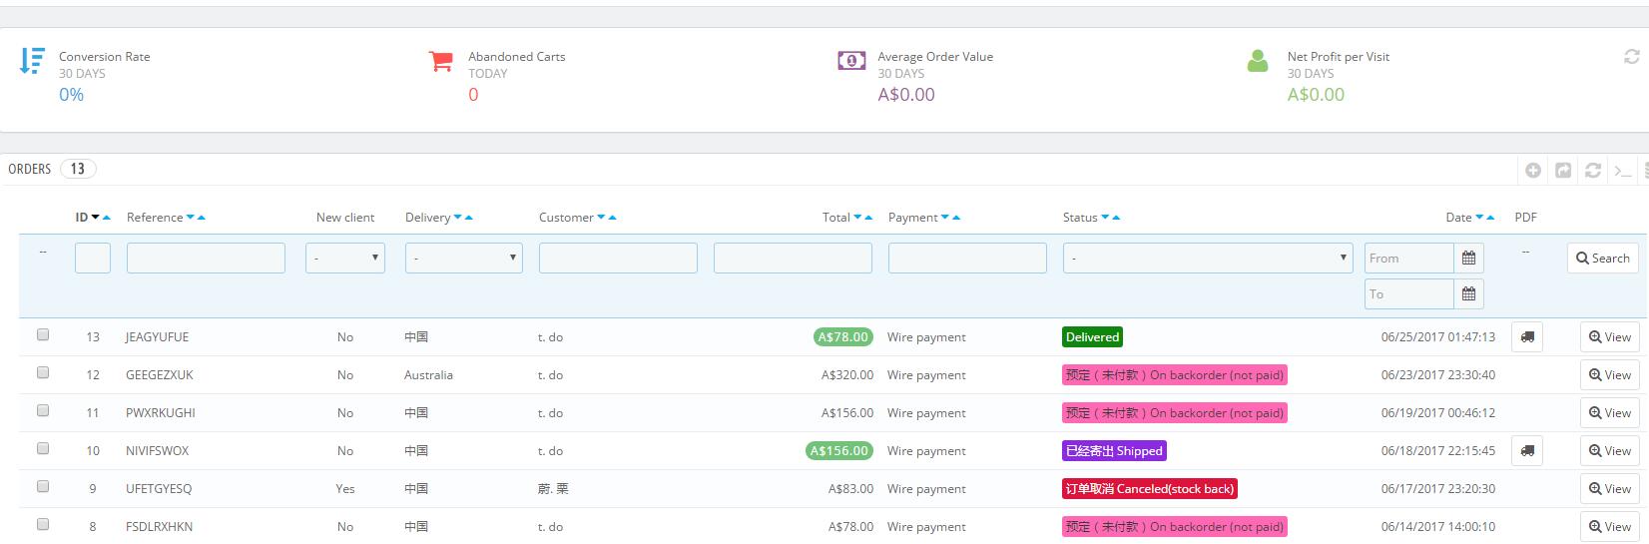
Task: Open the New client filter dropdown
Action: pos(345,259)
